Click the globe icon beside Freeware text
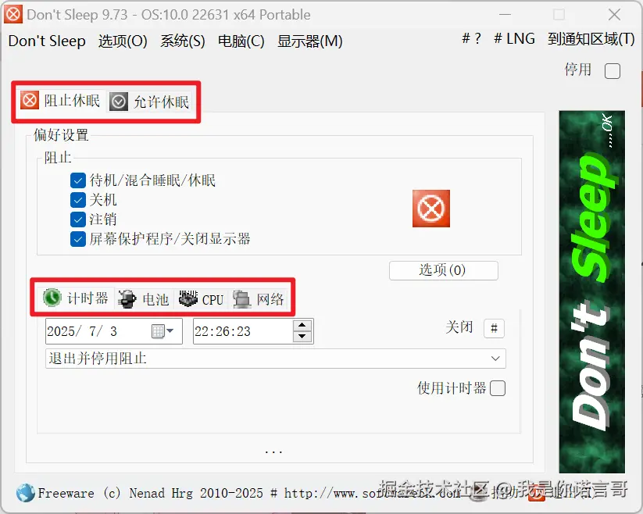Viewport: 643px width, 514px height. tap(26, 493)
